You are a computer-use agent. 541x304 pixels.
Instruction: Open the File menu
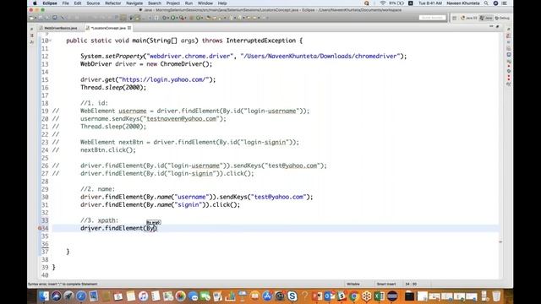[x=66, y=3]
